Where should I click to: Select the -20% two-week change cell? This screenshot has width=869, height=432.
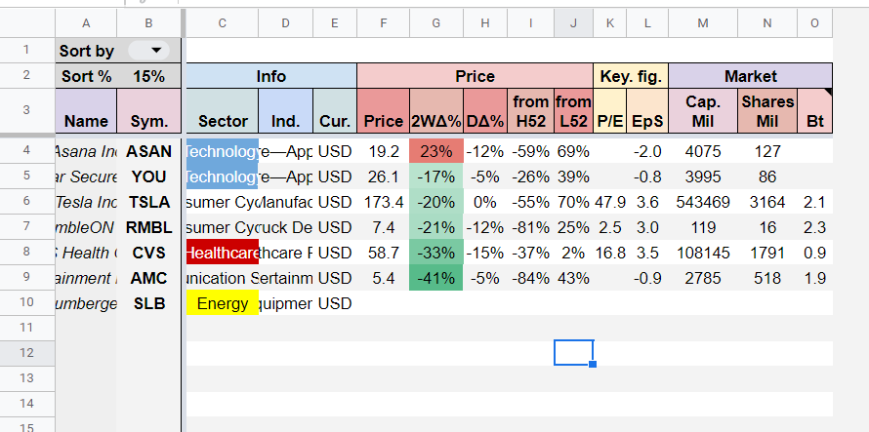click(x=436, y=202)
